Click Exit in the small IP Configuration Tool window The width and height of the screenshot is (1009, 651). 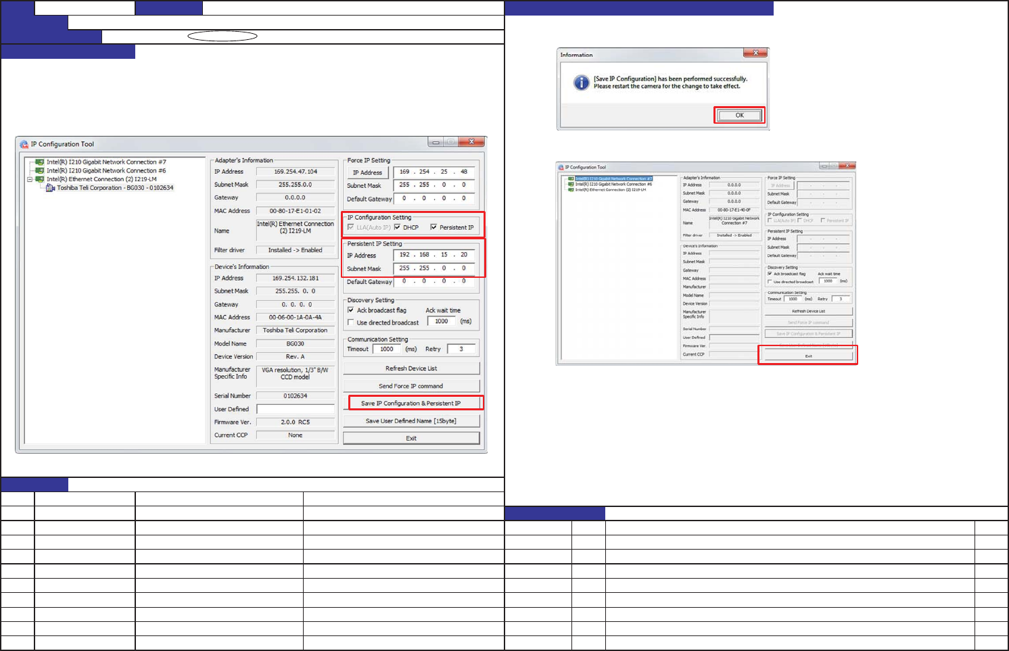click(808, 356)
